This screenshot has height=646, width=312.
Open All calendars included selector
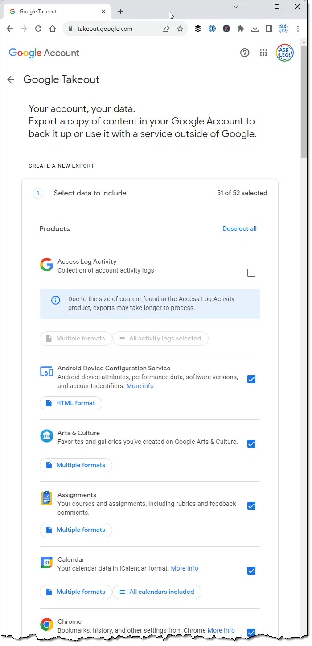click(157, 592)
